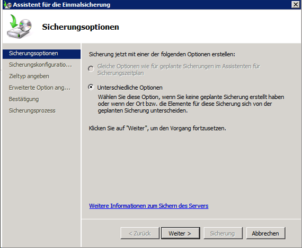Close the Assistent für die Einmalsicherung window

pyautogui.click(x=295, y=4)
